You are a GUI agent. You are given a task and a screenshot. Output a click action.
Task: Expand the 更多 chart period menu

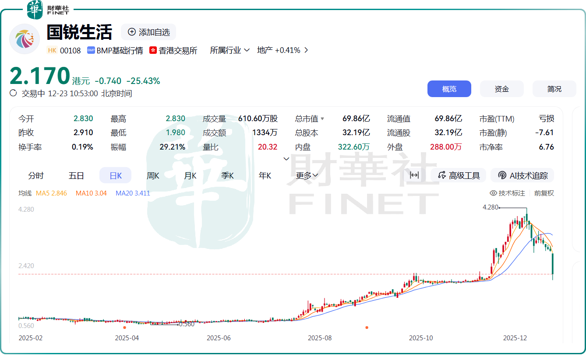coord(307,175)
